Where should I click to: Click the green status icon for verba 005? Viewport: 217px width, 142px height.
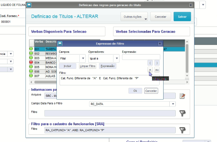point(31,67)
